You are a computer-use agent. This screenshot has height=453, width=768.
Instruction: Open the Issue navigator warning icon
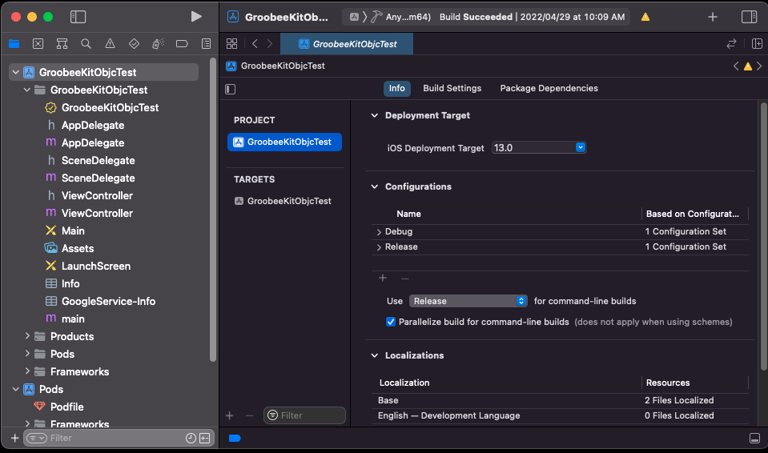click(x=110, y=44)
